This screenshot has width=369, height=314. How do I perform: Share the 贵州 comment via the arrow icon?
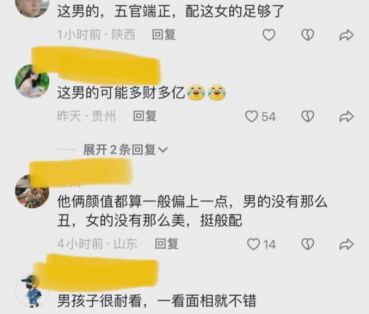point(346,116)
